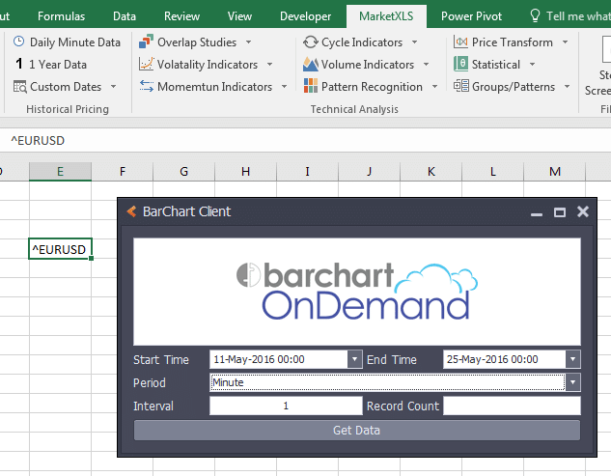Click the Overlap Studies label
This screenshot has height=476, width=611.
coord(197,42)
